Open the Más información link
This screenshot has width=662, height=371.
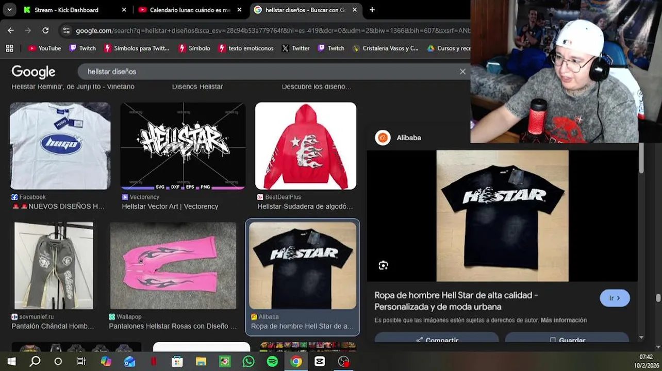click(564, 320)
